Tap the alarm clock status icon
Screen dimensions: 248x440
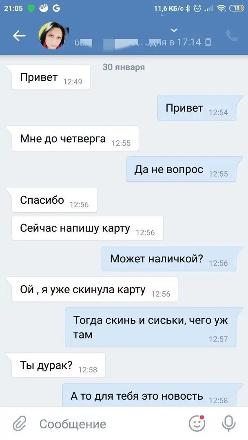tap(198, 9)
